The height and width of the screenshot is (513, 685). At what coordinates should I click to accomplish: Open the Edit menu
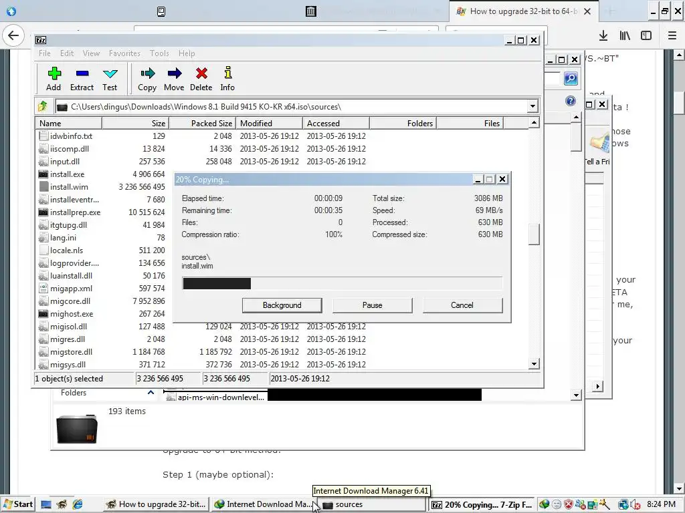(67, 53)
